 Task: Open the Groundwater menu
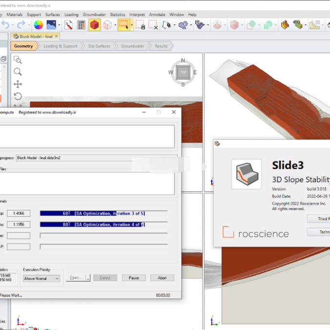pyautogui.click(x=94, y=15)
